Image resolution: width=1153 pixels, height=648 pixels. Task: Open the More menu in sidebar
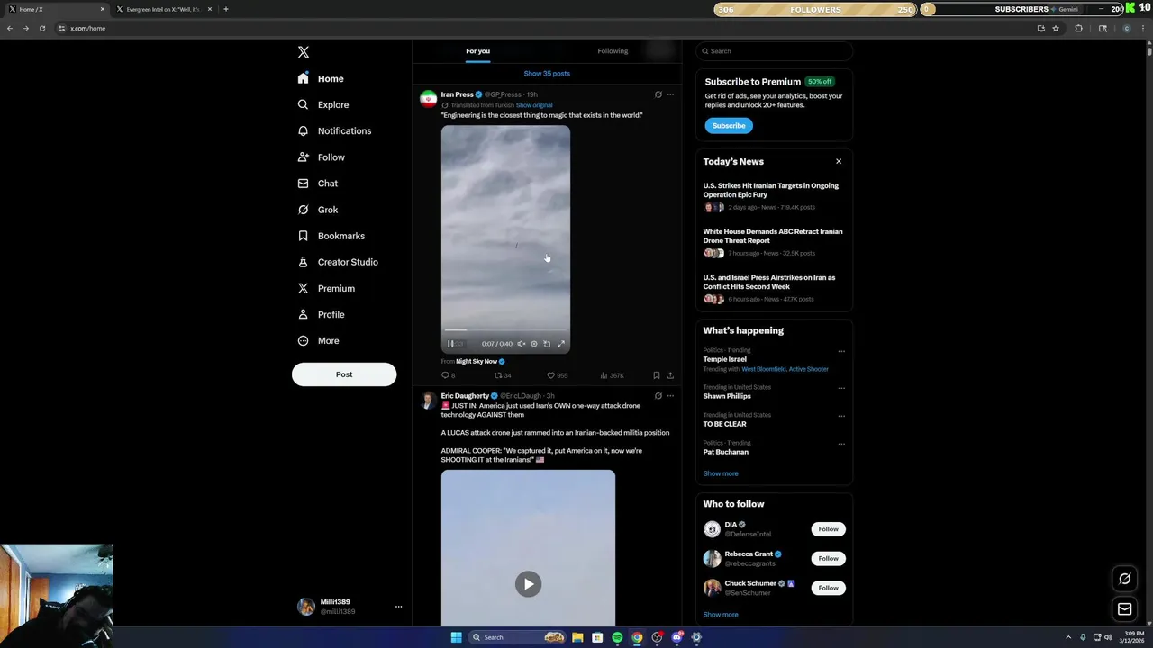[x=319, y=340]
